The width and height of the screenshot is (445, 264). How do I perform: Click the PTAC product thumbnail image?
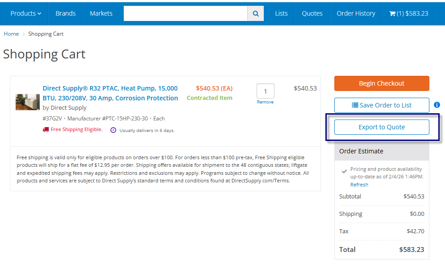28,102
